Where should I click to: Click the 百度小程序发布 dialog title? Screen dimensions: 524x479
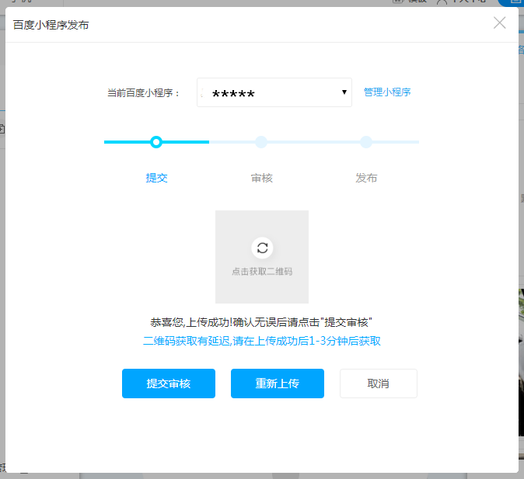tap(51, 25)
